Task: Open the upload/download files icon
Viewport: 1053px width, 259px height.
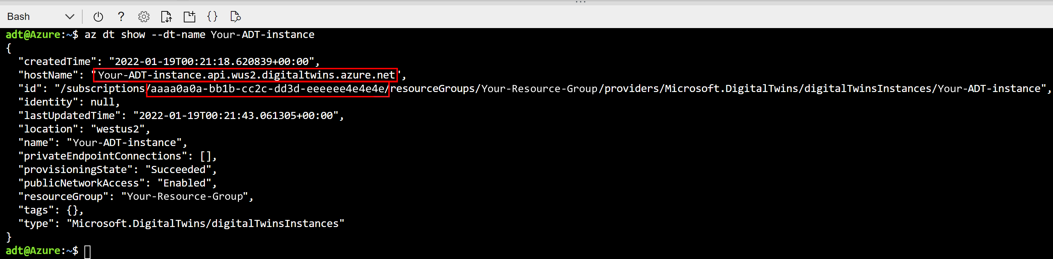Action: tap(166, 17)
